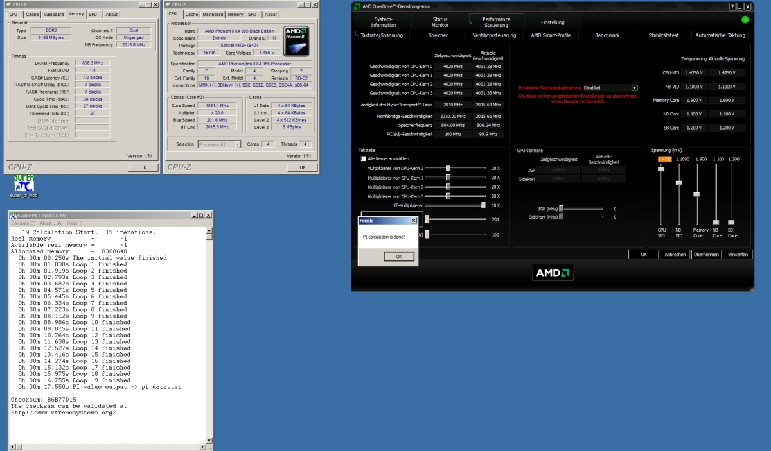Screen dimensions: 771x451
Task: Click the AMD Phenom II logo in CPU-Z
Action: (296, 40)
